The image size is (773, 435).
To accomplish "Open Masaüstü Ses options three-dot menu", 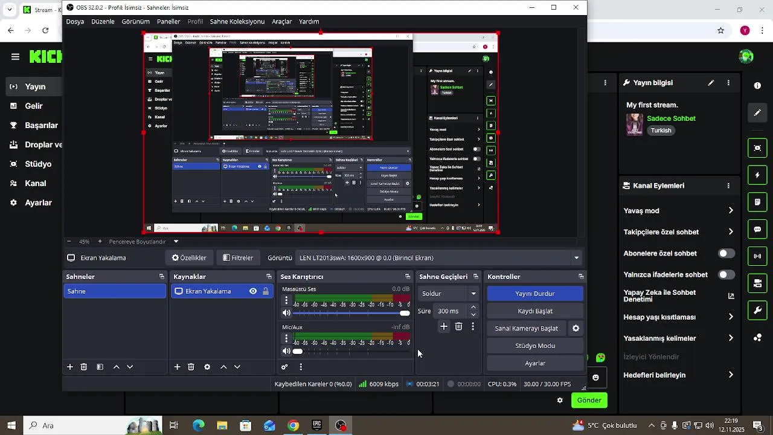I will point(286,301).
